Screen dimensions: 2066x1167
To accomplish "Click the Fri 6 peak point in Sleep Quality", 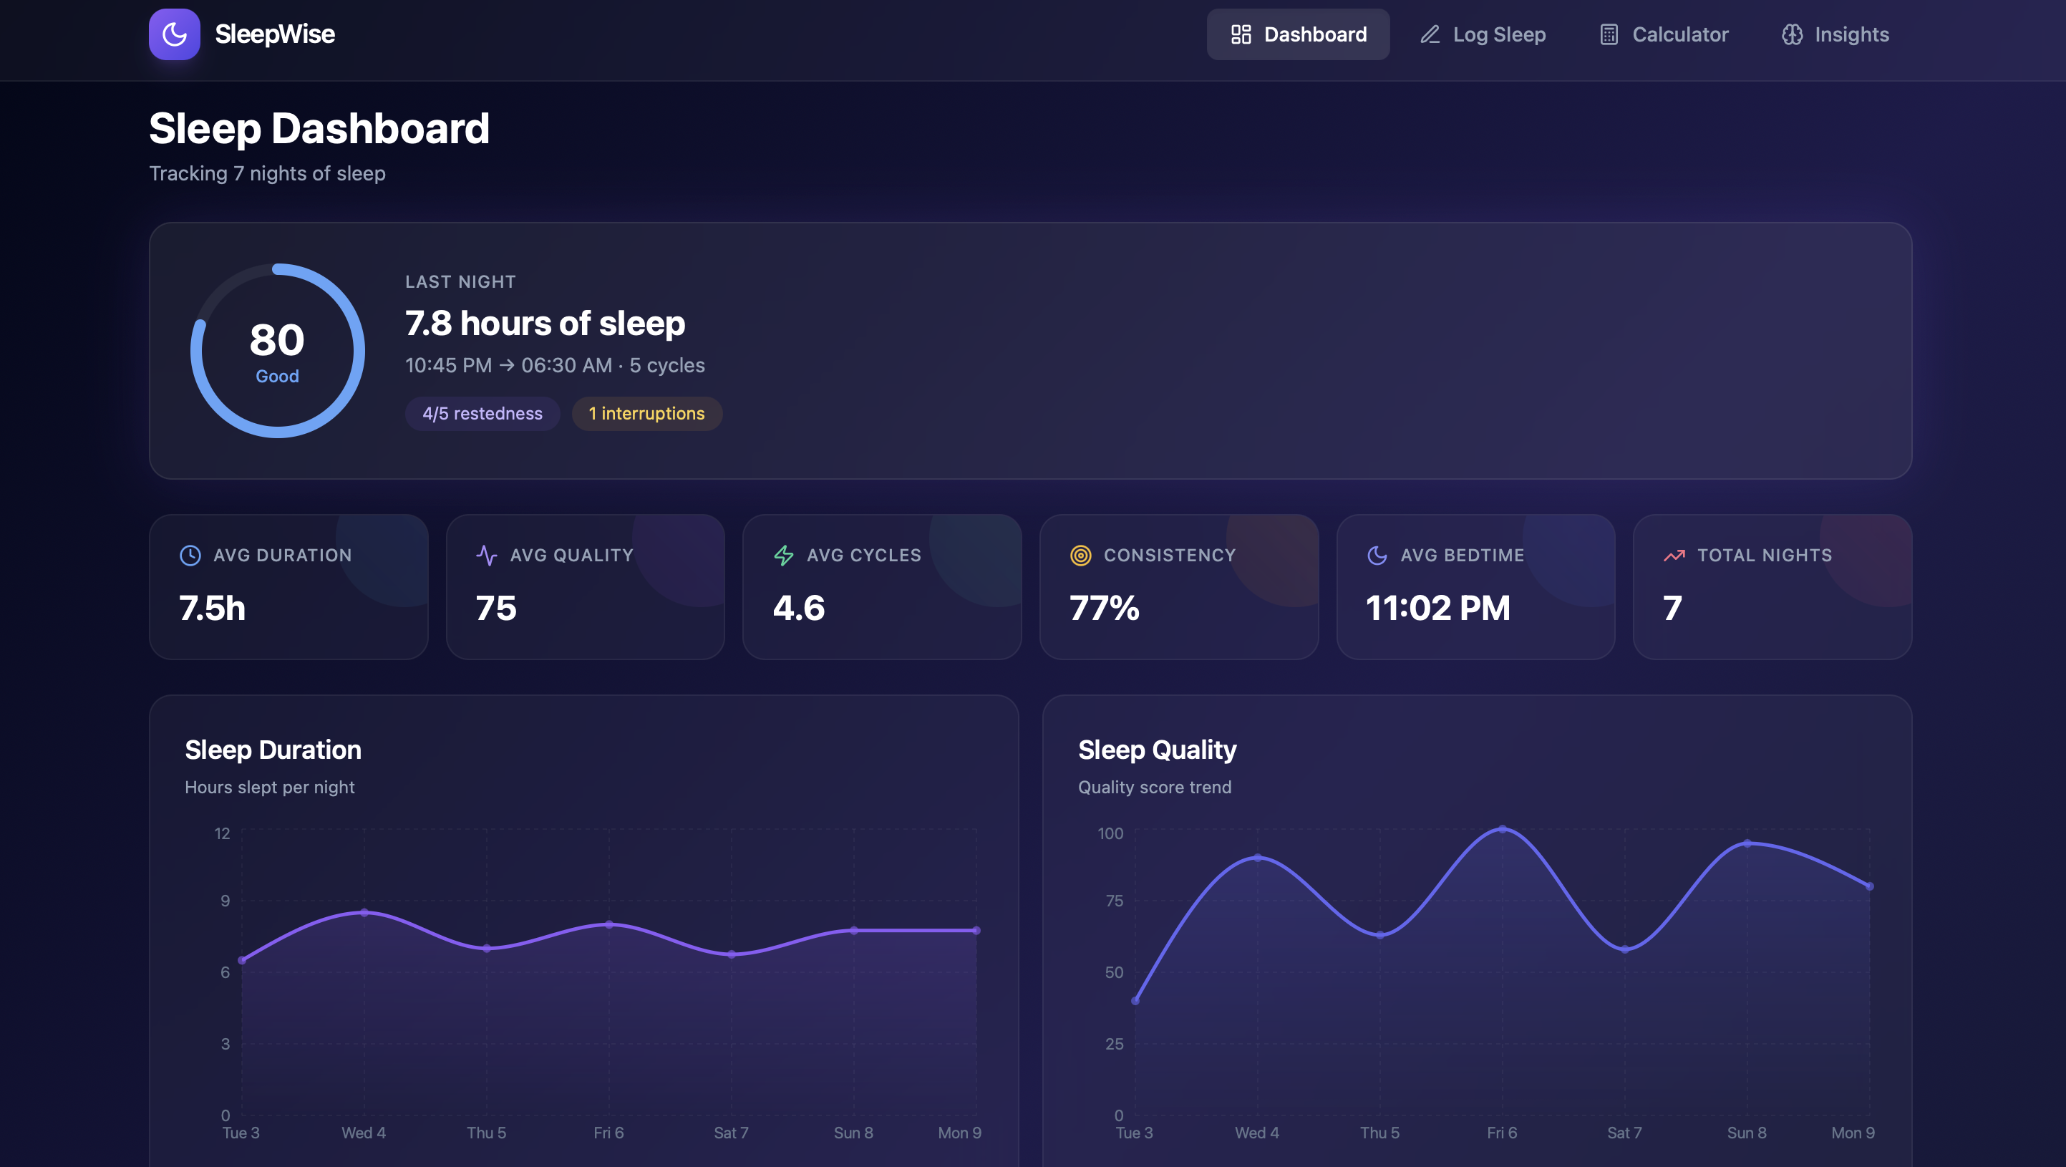I will pos(1502,829).
